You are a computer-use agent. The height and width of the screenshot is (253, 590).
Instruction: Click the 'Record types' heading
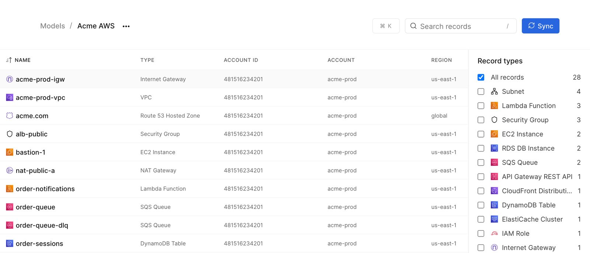click(x=500, y=61)
